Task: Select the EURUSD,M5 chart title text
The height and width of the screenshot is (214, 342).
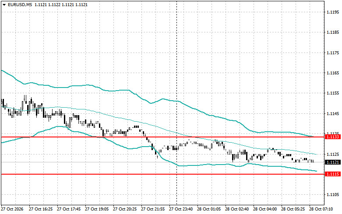Action: pos(20,4)
